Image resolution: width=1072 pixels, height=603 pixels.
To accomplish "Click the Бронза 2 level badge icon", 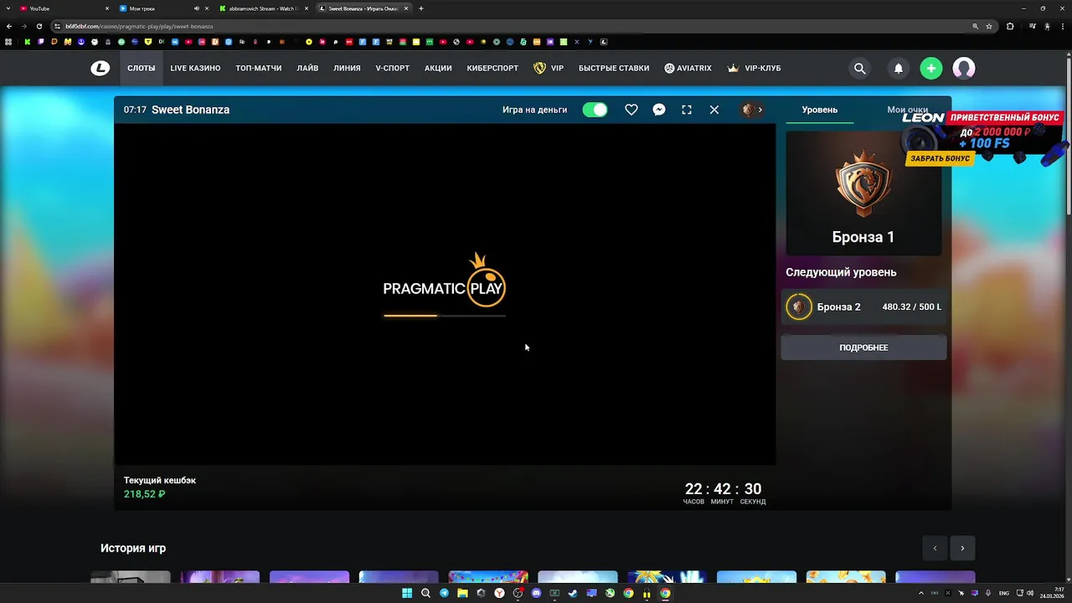I will (799, 307).
